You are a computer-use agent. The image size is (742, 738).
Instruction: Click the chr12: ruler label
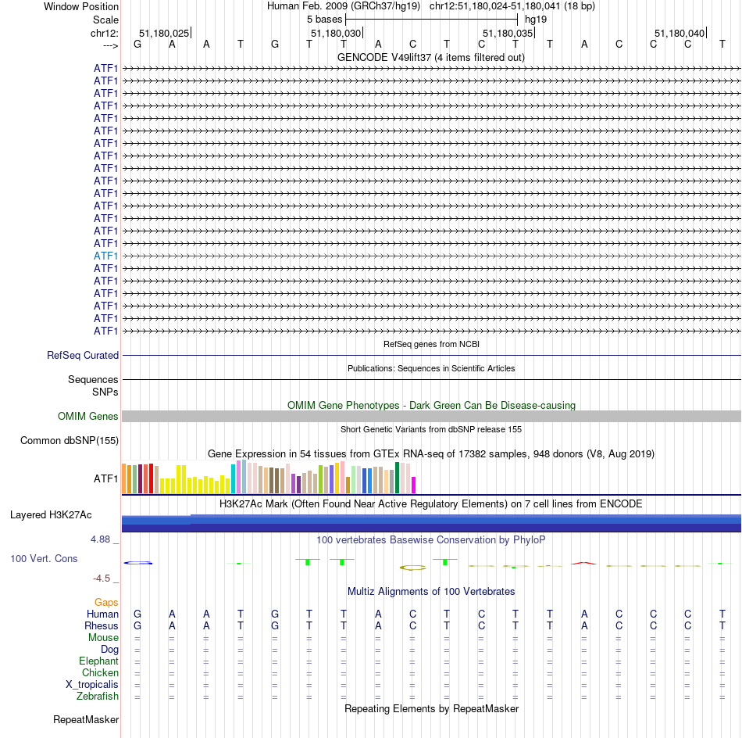[105, 33]
